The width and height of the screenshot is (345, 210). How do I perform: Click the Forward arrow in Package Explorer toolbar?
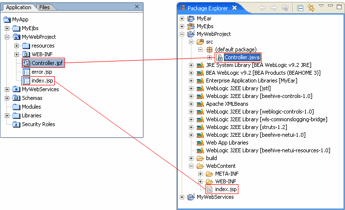274,8
